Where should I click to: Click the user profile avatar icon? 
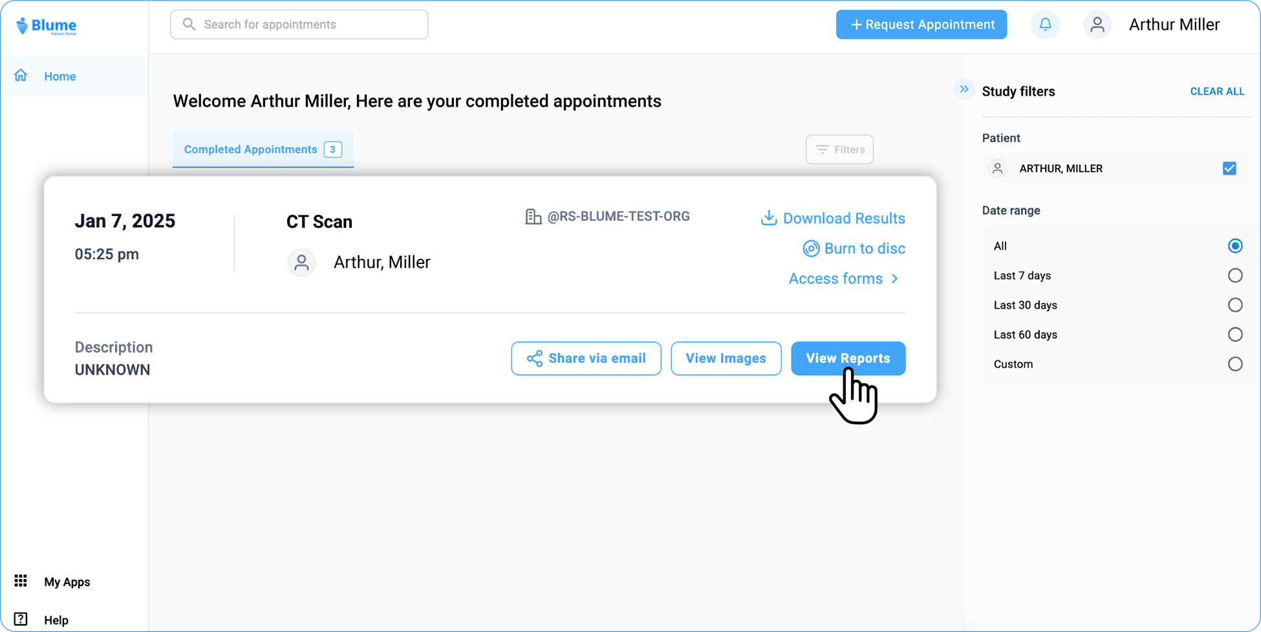1097,25
